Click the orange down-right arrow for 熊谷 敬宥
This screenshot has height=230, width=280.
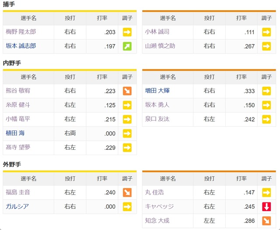[x=127, y=91]
